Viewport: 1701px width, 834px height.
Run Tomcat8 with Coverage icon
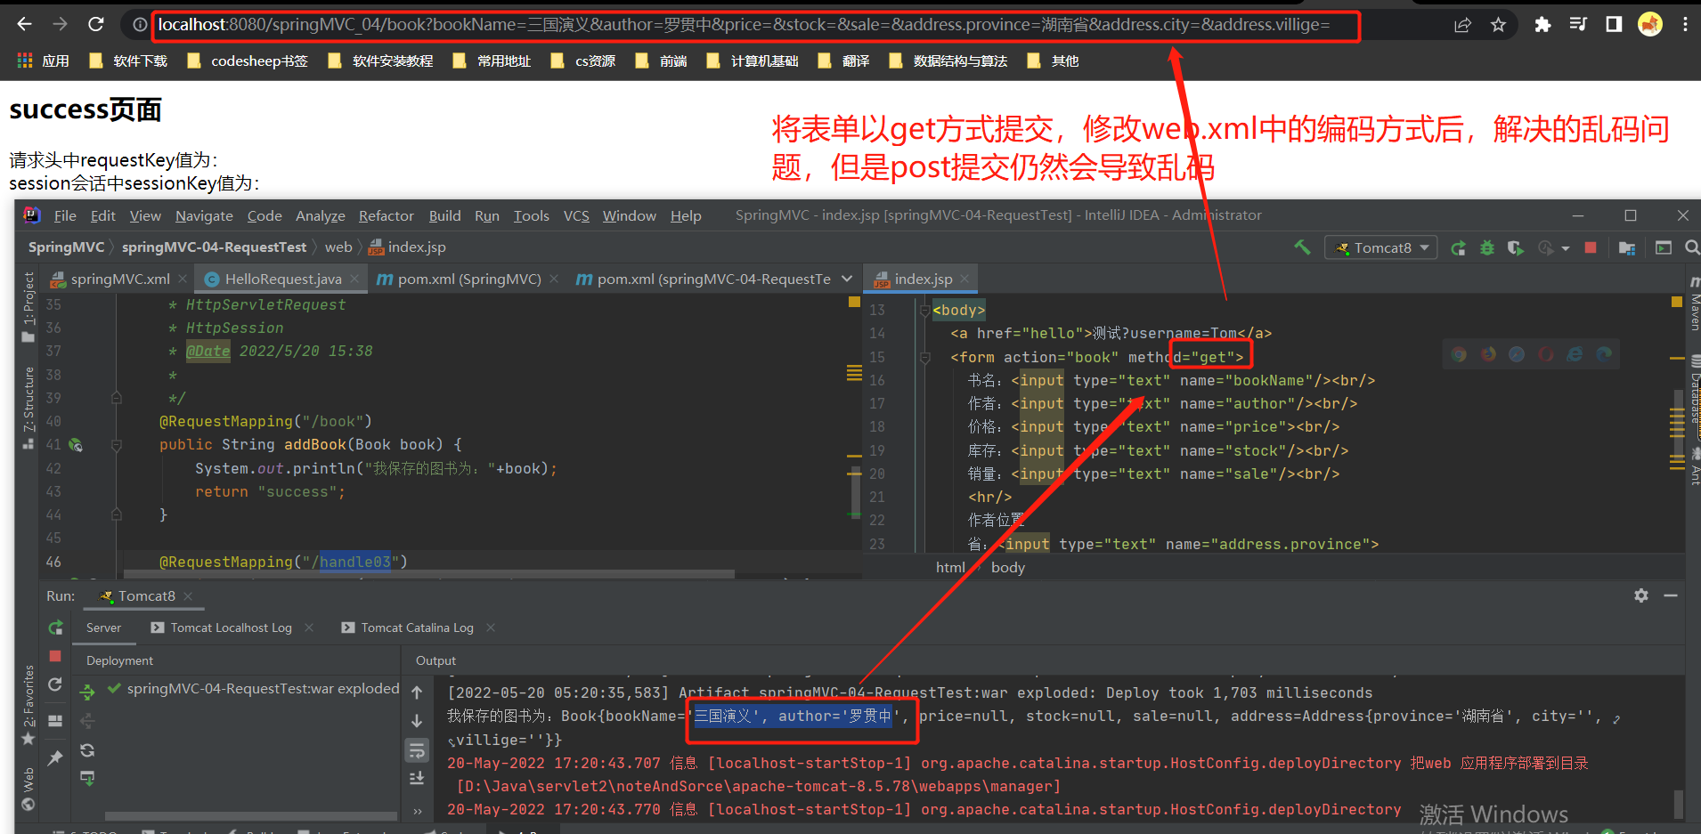1515,247
